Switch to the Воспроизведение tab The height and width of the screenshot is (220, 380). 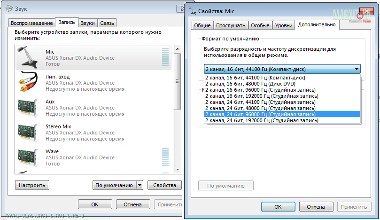point(31,23)
